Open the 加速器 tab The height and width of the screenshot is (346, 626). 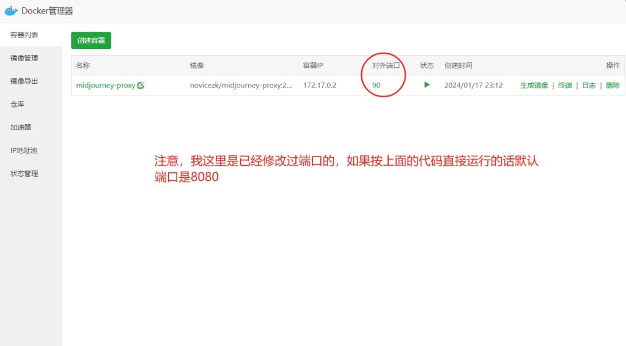pos(31,127)
